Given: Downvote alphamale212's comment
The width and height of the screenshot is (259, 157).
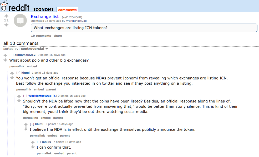Looking at the screenshot, I should (5, 60).
